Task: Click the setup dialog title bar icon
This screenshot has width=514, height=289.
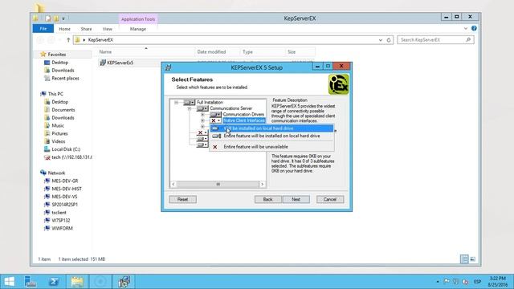Action: [169, 67]
